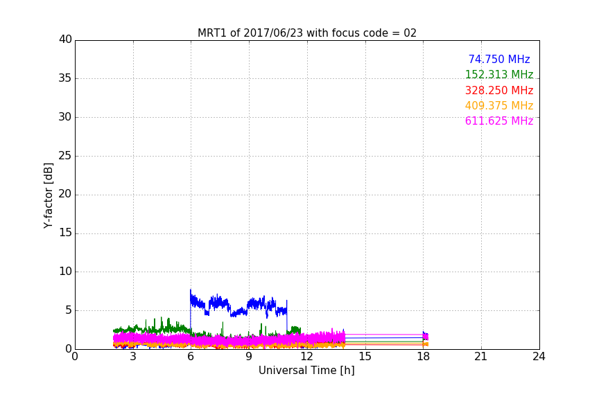This screenshot has height=399, width=599.
Task: Click the x-axis tick label 9
Action: (x=249, y=357)
